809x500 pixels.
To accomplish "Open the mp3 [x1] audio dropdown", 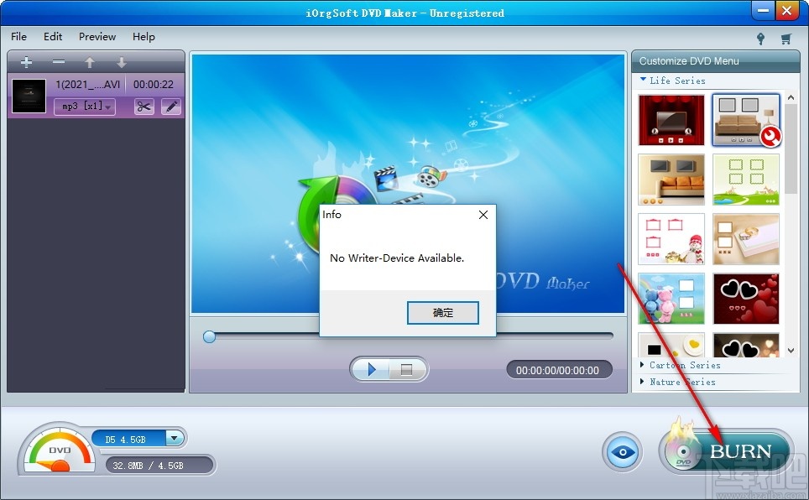I will coord(84,107).
